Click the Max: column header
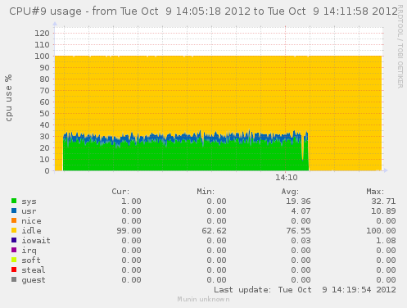Viewport: 407px width, 308px height. tap(375, 192)
